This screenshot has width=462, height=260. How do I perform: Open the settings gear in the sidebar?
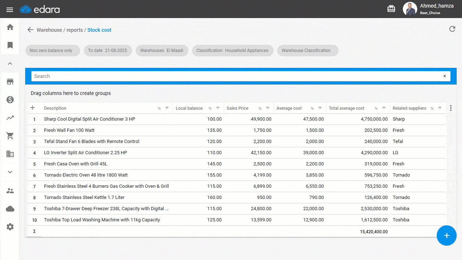coord(10,227)
